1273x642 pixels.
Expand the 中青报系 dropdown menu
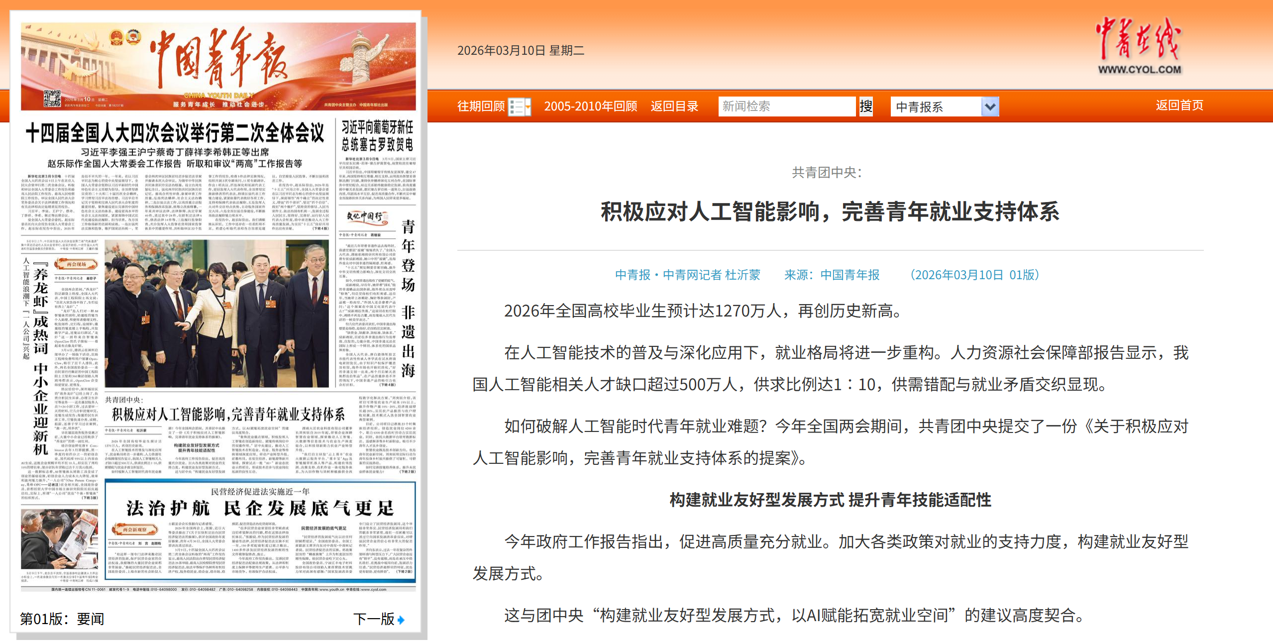942,106
